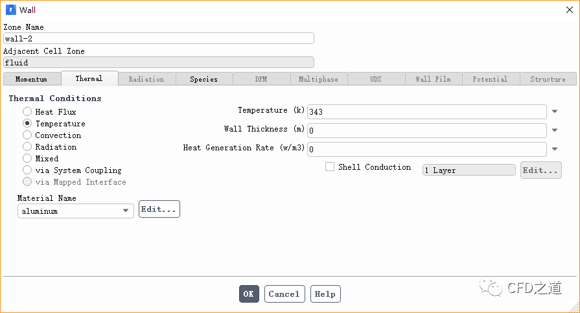Viewport: 580px width, 313px height.
Task: Click the Cancel button
Action: pos(284,294)
